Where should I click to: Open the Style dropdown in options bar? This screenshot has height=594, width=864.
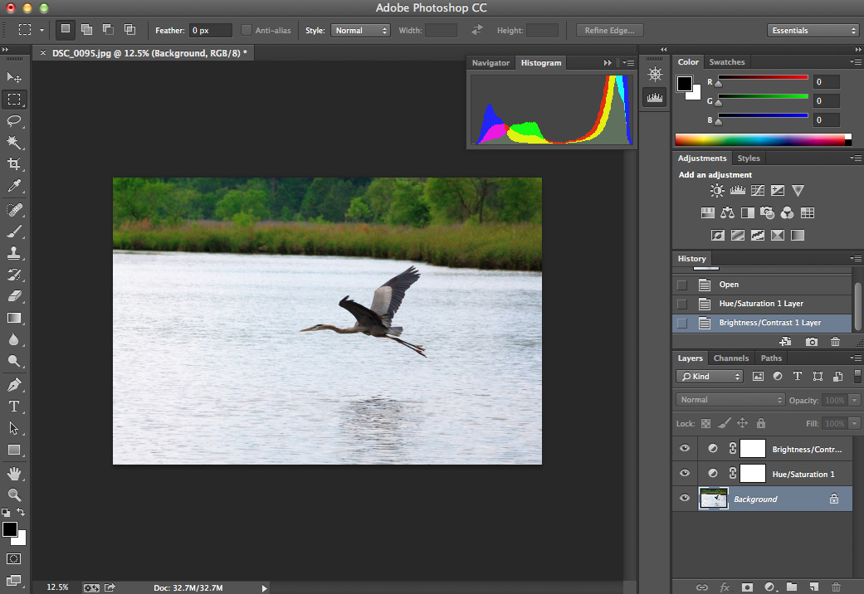pyautogui.click(x=360, y=30)
